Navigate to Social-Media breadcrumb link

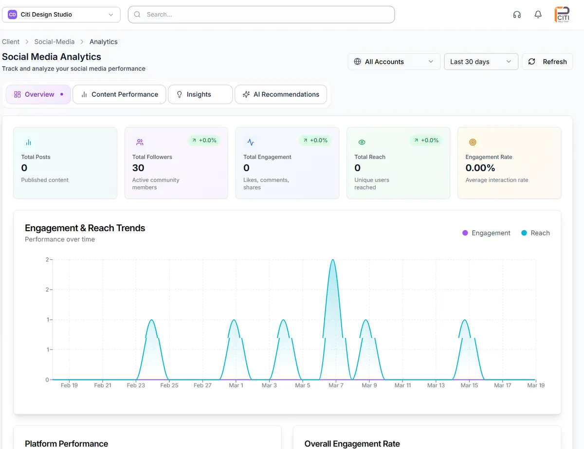(55, 42)
